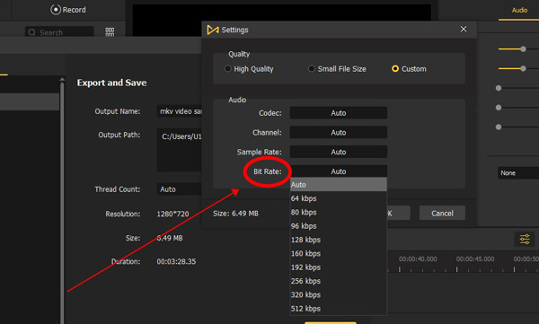Choose 96 kbps bit rate
The height and width of the screenshot is (324, 539).
point(339,226)
